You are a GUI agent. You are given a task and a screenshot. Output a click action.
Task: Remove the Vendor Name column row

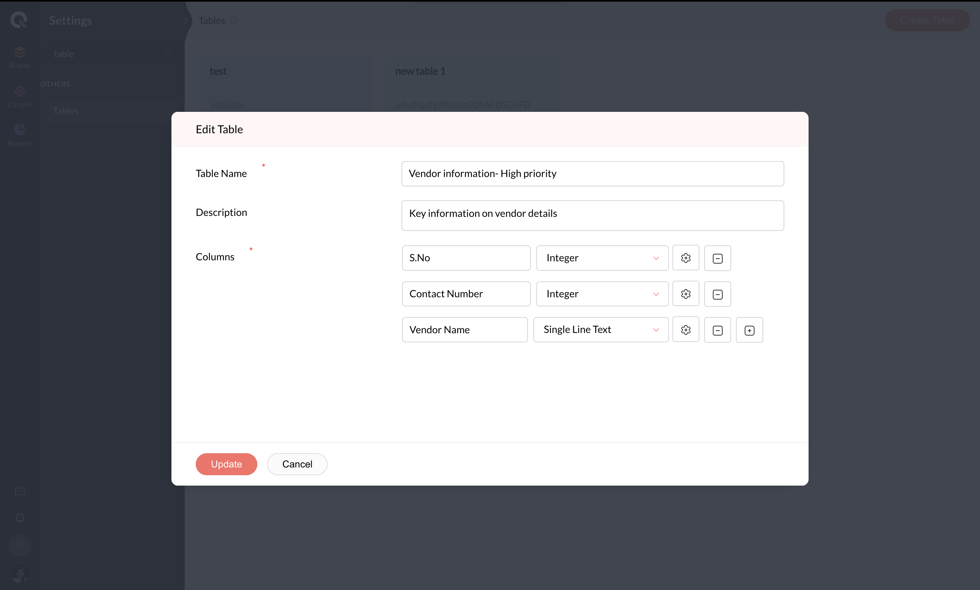click(717, 330)
